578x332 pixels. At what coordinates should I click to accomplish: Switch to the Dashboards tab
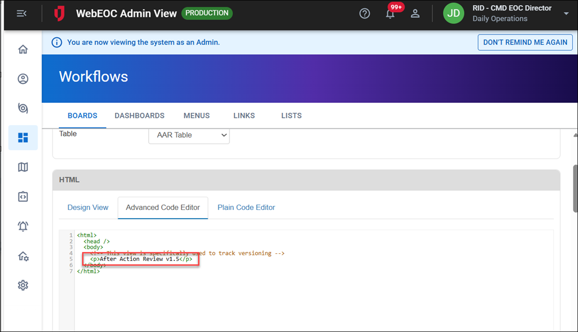click(139, 116)
